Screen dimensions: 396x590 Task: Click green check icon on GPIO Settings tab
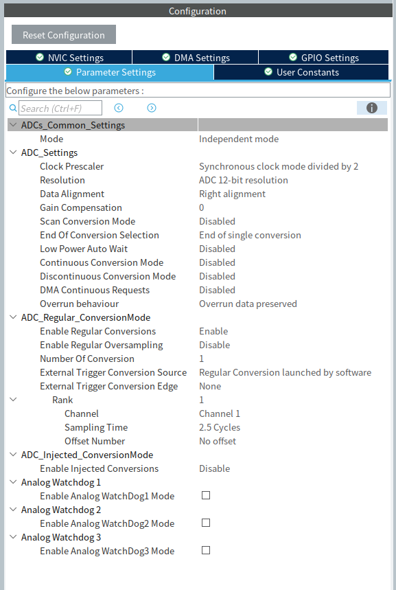[x=293, y=57]
